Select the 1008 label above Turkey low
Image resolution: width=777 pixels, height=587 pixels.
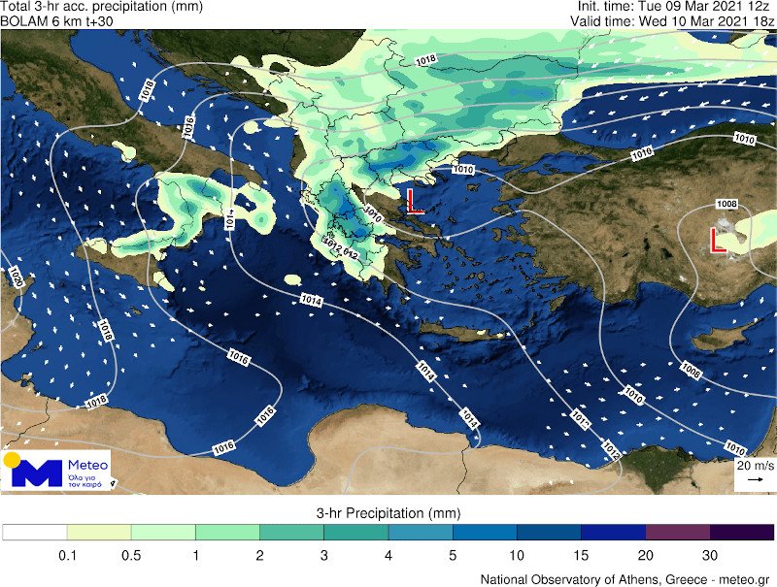(726, 204)
